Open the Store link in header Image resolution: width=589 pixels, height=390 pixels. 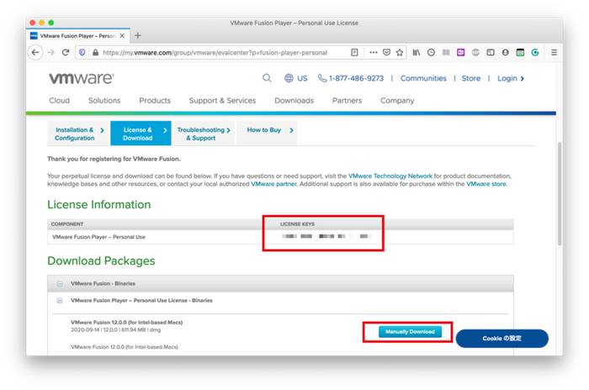click(x=471, y=78)
